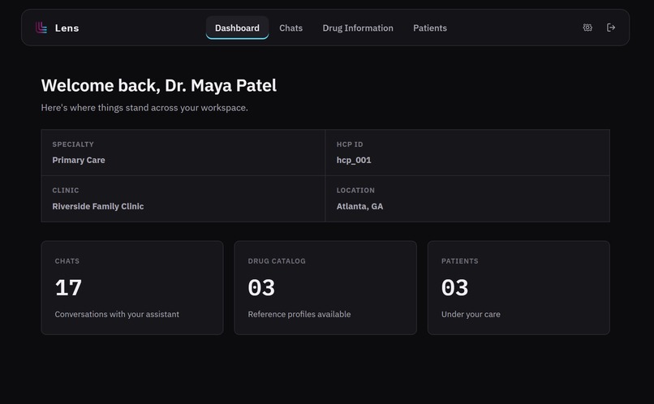654x404 pixels.
Task: Open the Patients card under your care
Action: pos(518,288)
